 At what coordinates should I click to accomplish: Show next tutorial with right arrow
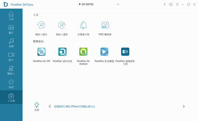184,106
